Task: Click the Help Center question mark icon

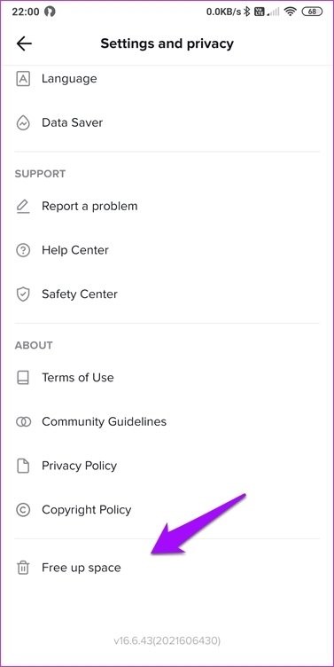Action: tap(23, 250)
